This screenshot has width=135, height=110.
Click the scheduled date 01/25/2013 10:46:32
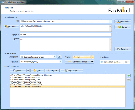[112, 62]
